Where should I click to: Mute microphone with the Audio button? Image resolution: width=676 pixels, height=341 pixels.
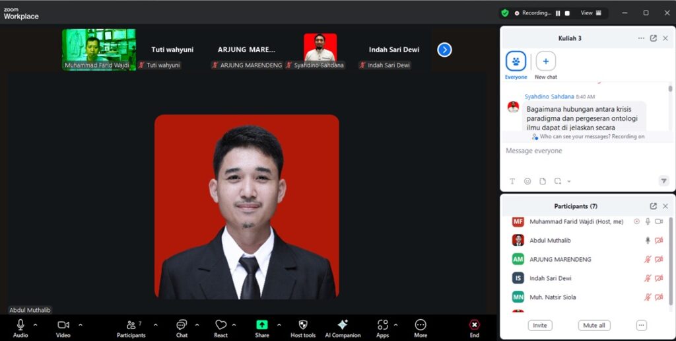20,328
